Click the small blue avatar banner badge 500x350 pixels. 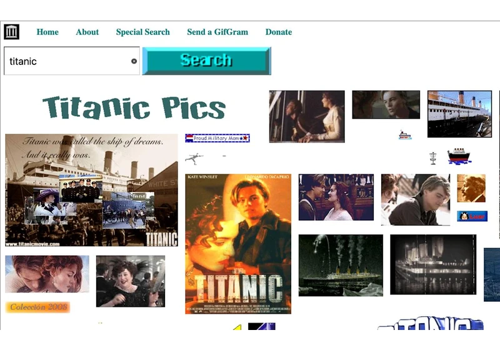tap(472, 216)
